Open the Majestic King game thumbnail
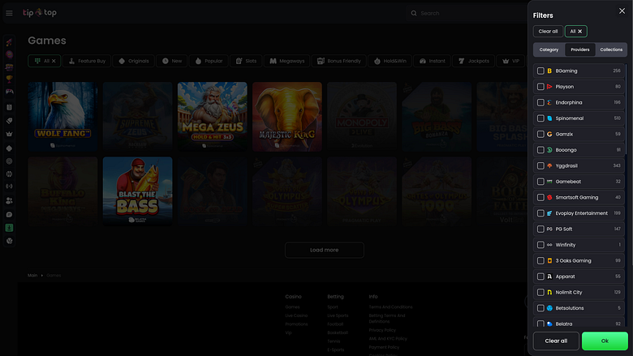Image resolution: width=633 pixels, height=356 pixels. 287,117
